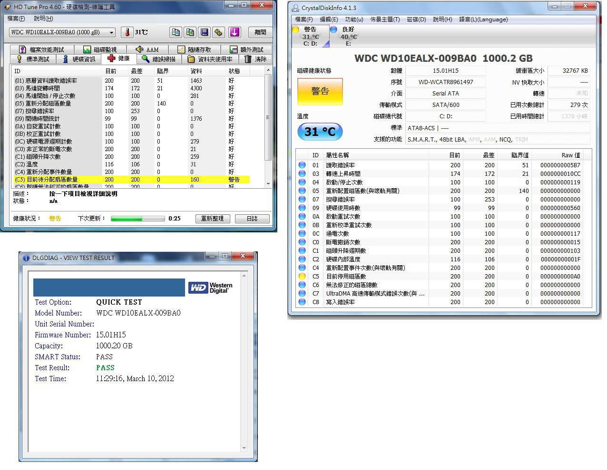The image size is (607, 470).
Task: Select the 硬碟使用時數 row in CrystalDiskInfo
Action: 440,208
